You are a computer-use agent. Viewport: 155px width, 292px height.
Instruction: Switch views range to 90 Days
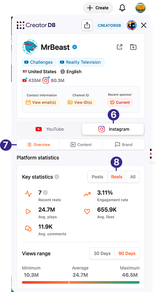click(127, 253)
